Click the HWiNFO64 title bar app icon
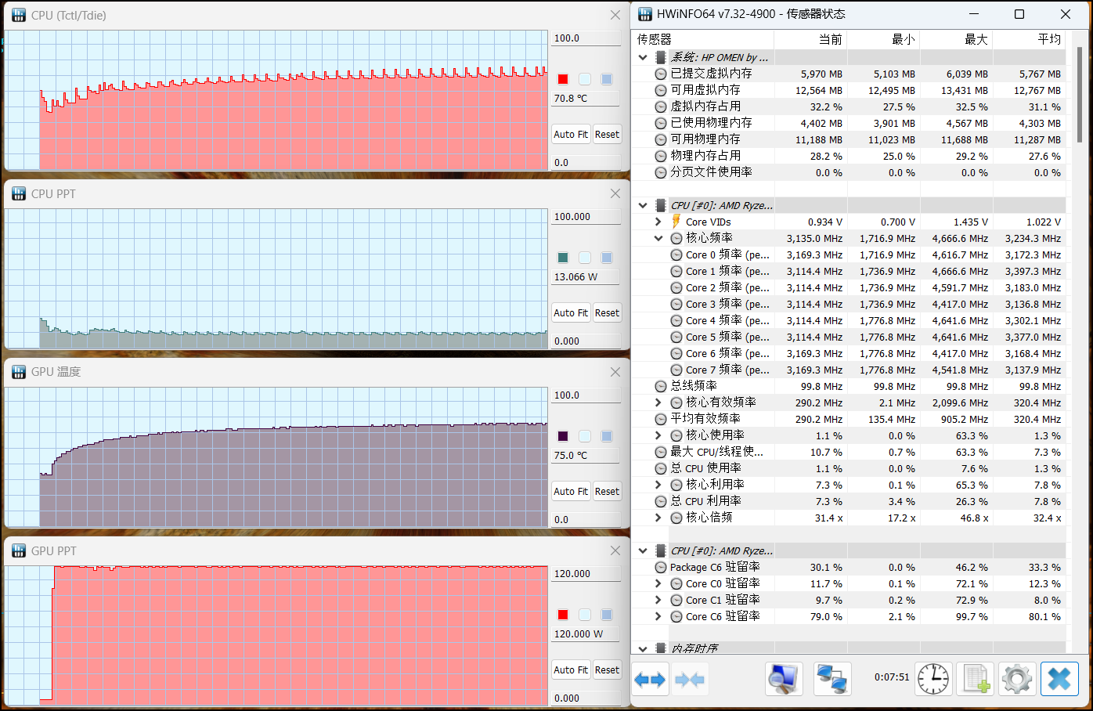 coord(644,14)
